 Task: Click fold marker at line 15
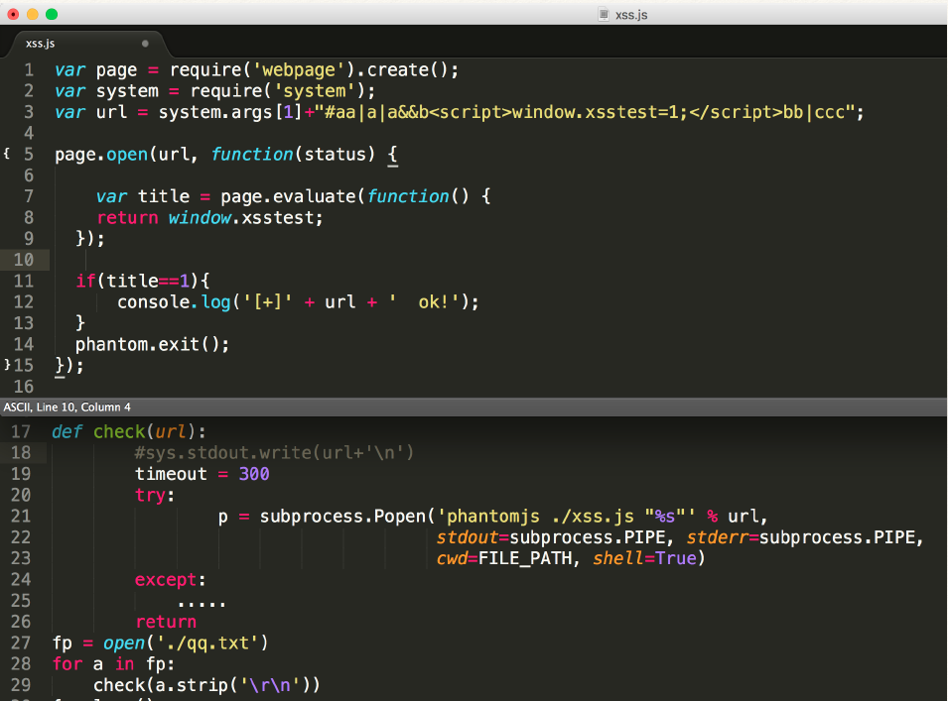point(7,364)
